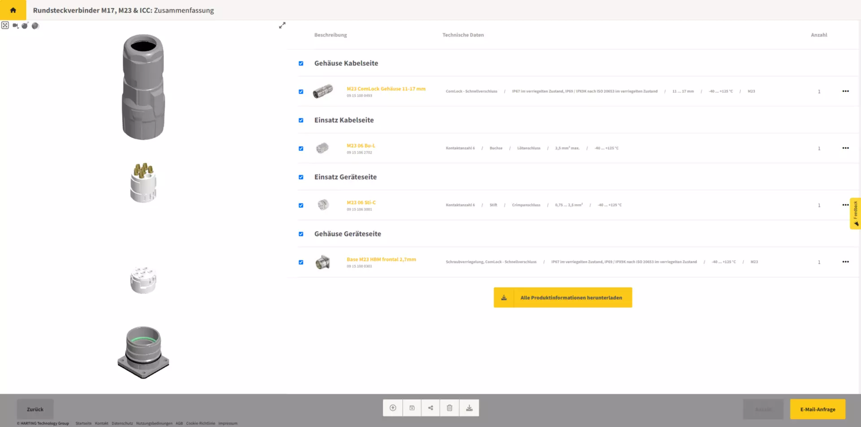Select the square flange base housing model
The width and height of the screenshot is (861, 427).
(x=143, y=353)
